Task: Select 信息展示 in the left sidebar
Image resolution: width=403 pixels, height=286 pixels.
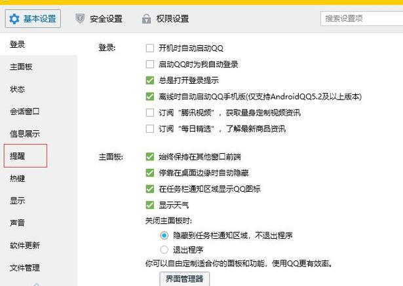Action: (x=39, y=134)
